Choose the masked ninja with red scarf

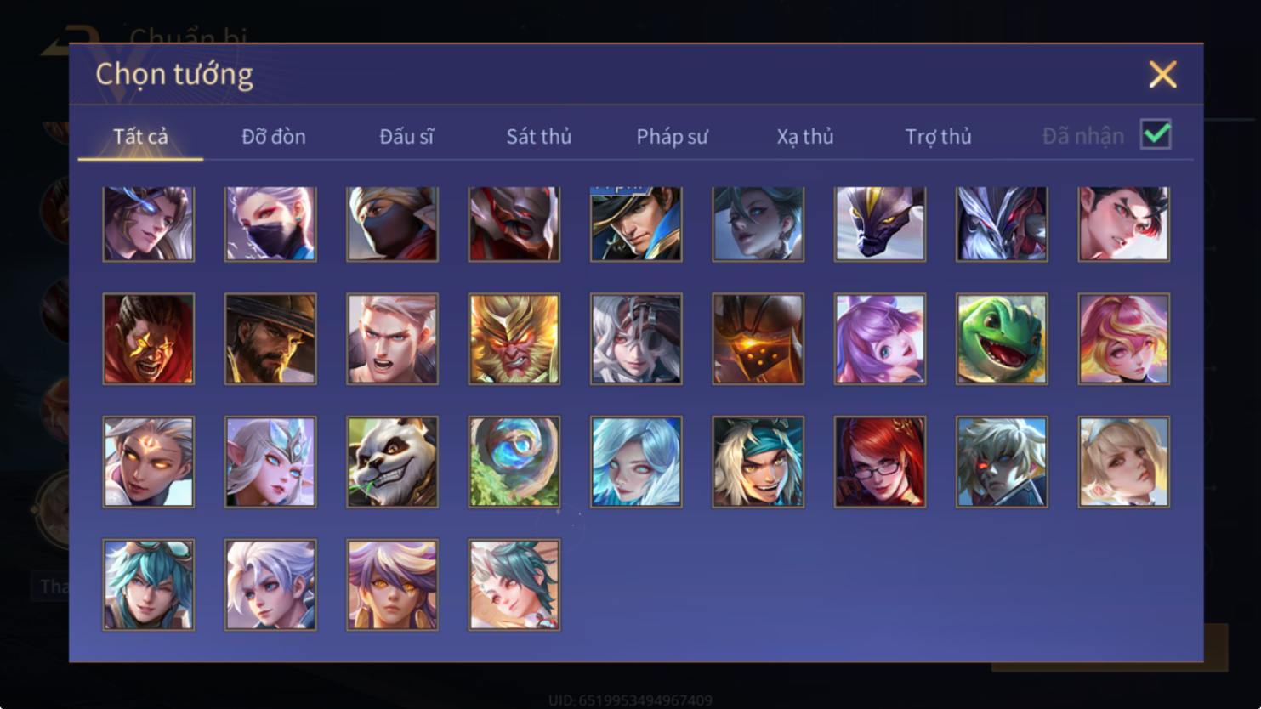tap(392, 224)
